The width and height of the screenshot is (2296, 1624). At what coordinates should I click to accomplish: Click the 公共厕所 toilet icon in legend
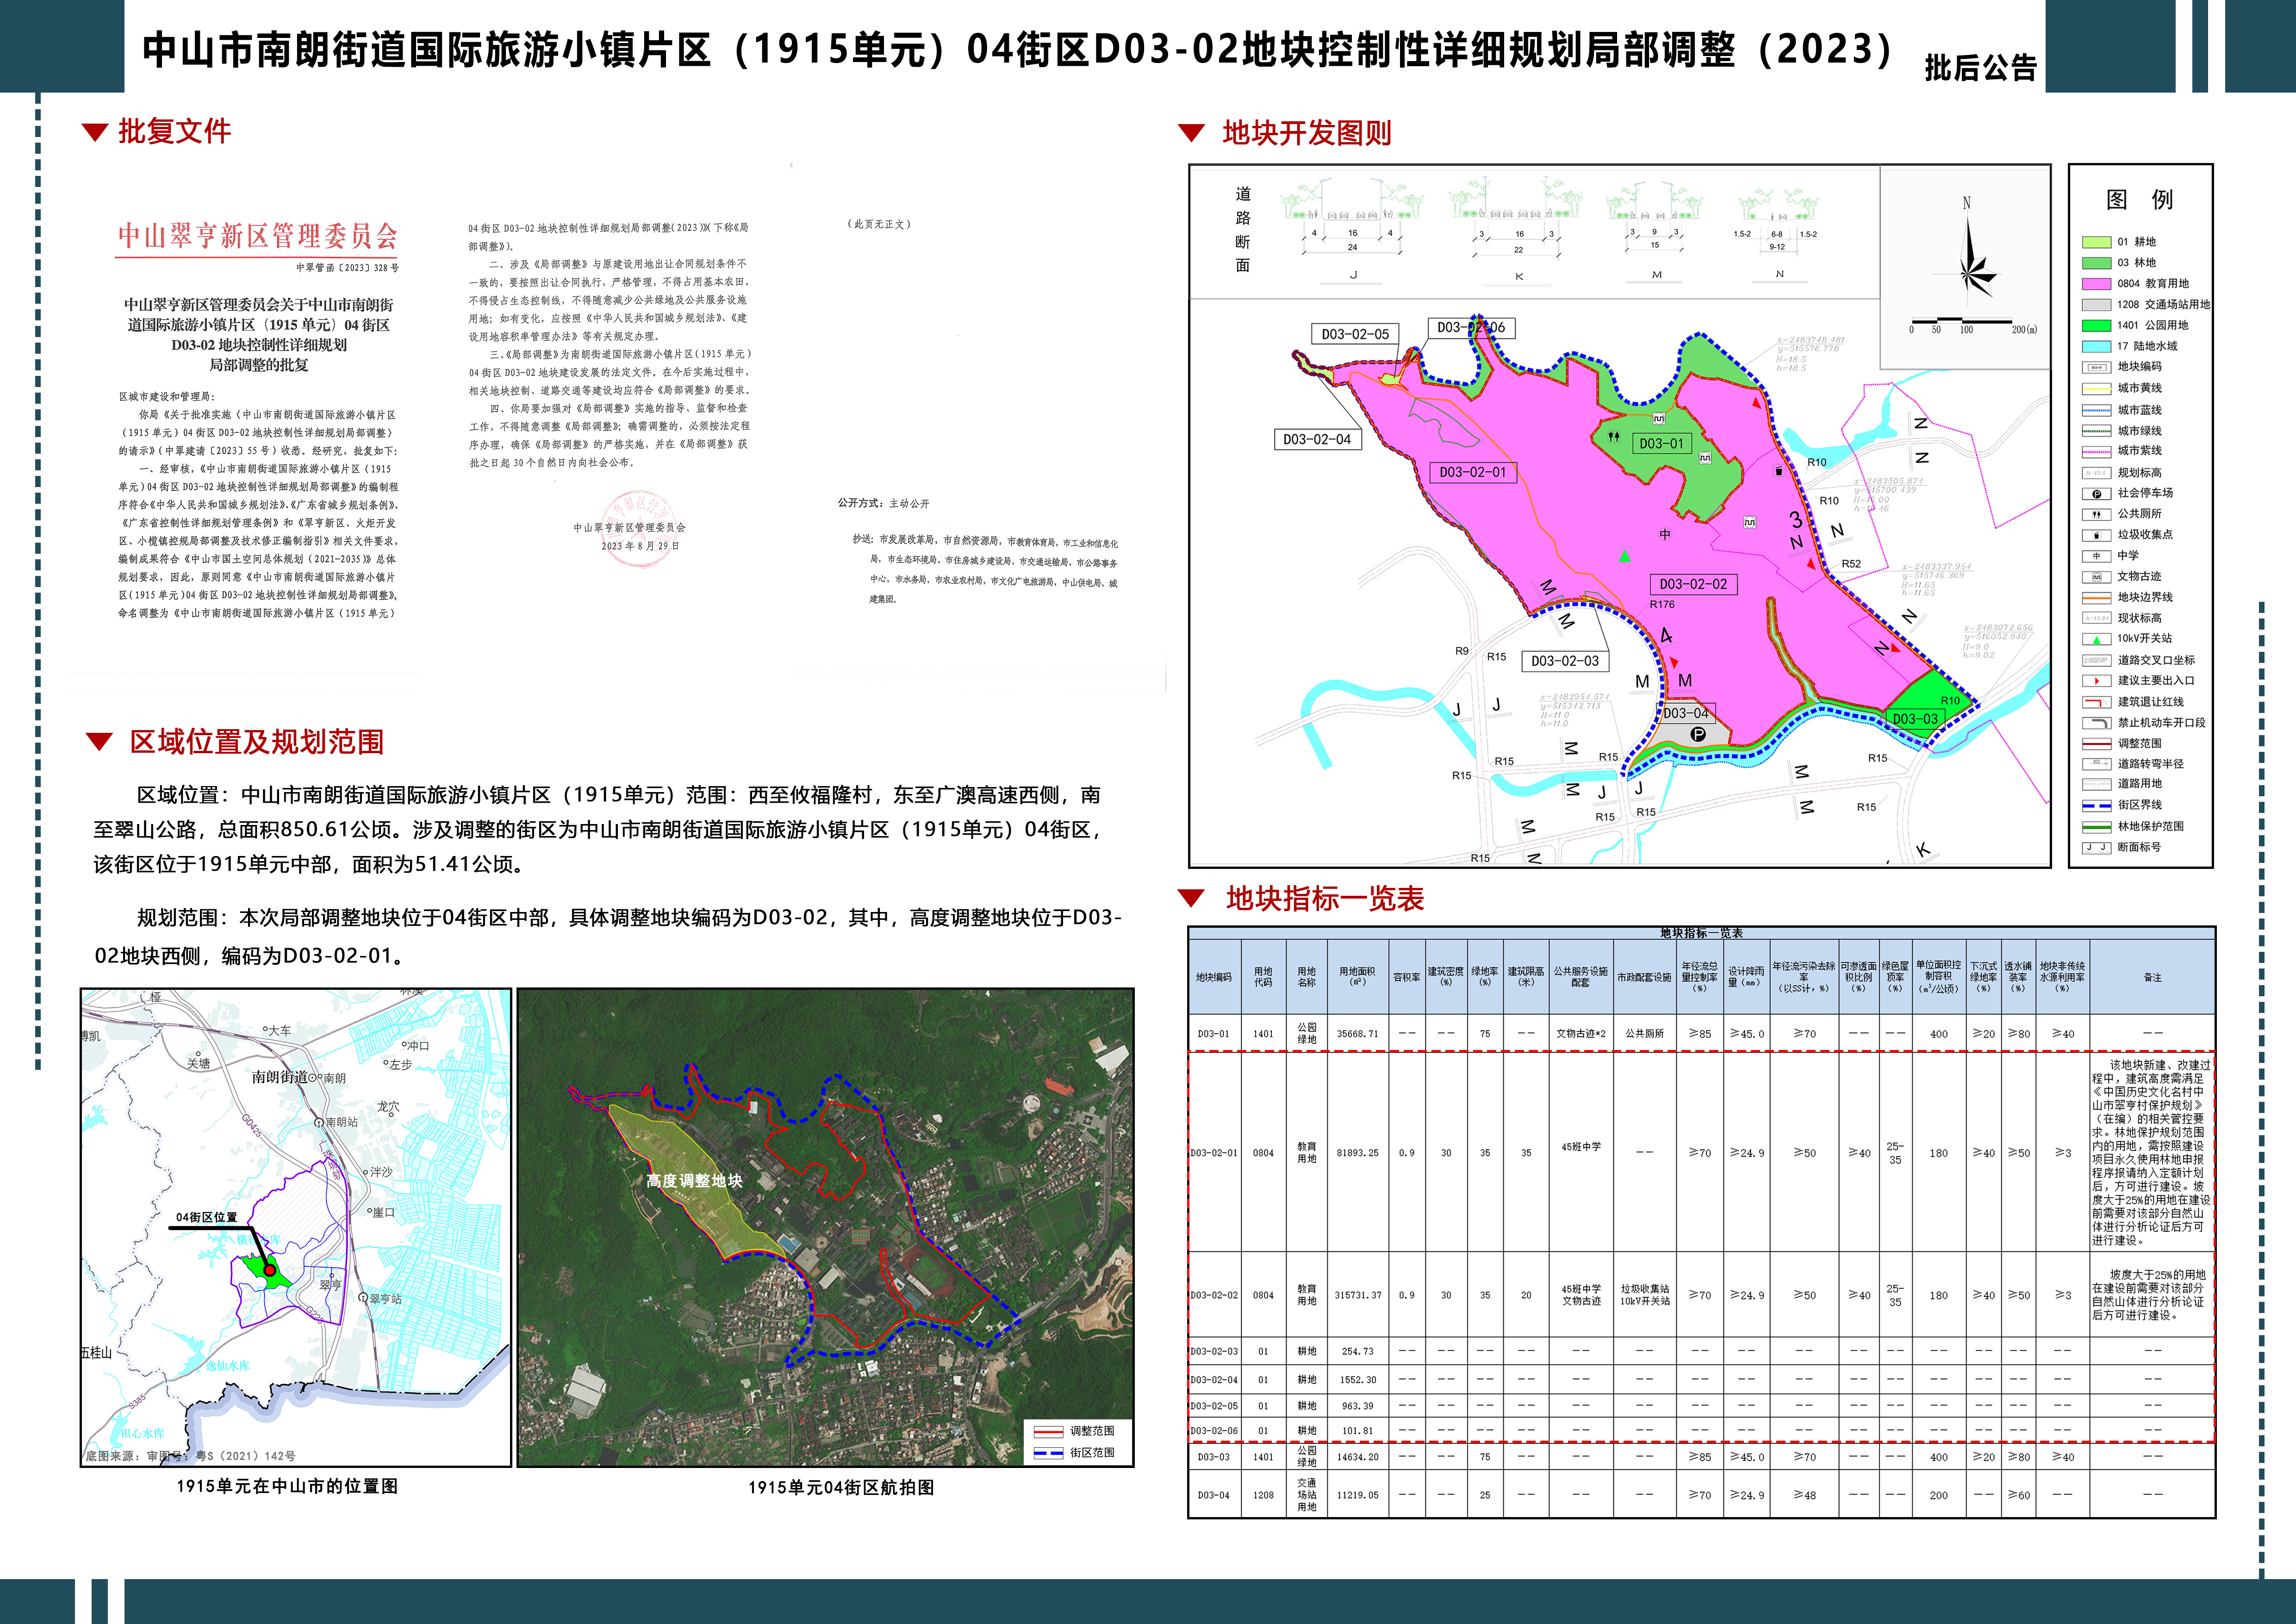[x=2096, y=514]
